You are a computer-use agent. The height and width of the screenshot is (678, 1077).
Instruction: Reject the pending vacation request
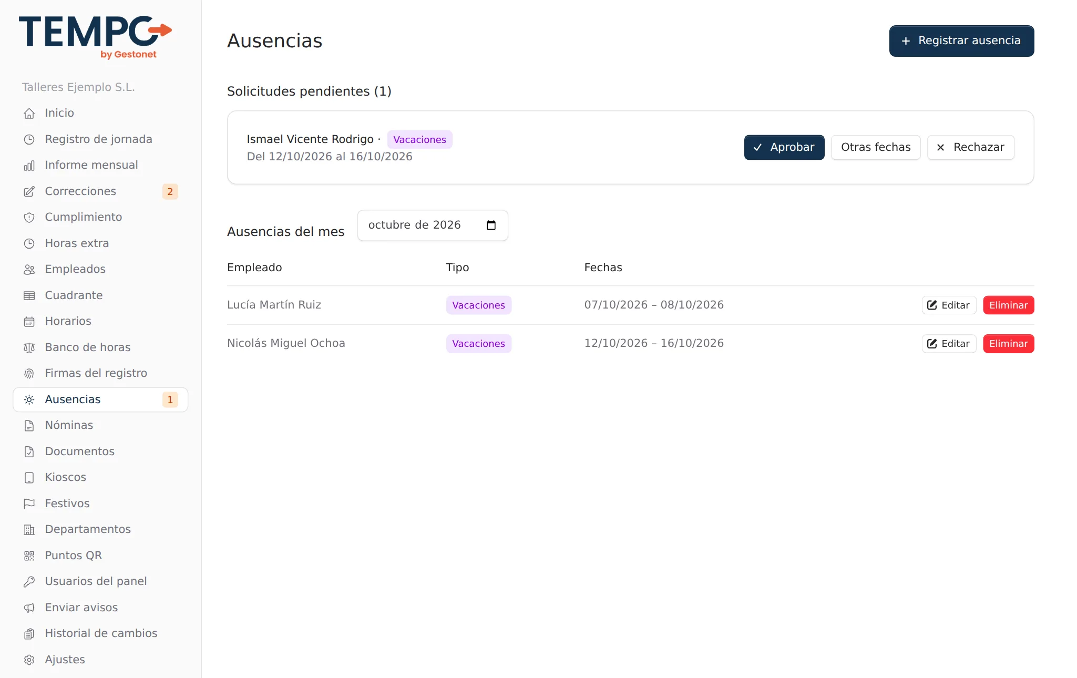click(970, 147)
